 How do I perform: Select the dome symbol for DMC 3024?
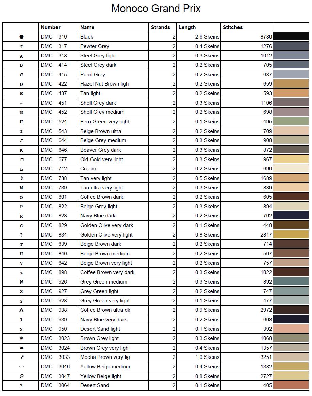coord(21,348)
